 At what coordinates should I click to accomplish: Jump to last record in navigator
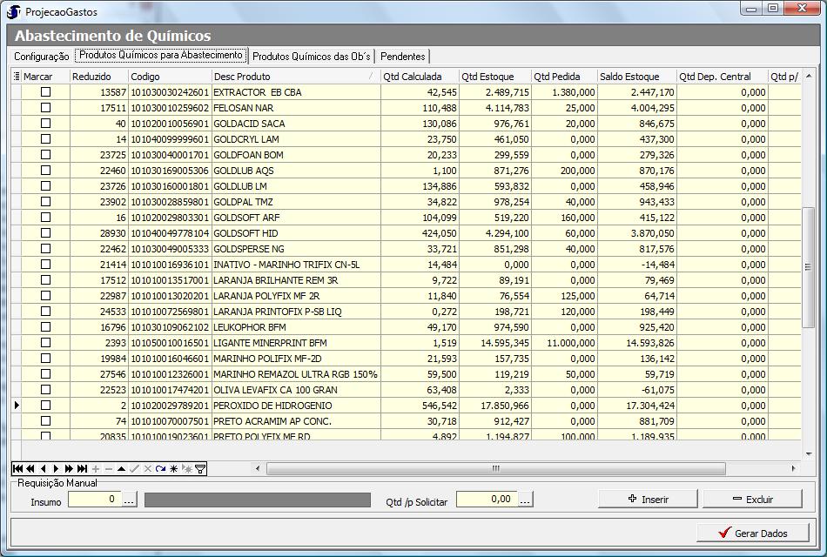tap(82, 469)
